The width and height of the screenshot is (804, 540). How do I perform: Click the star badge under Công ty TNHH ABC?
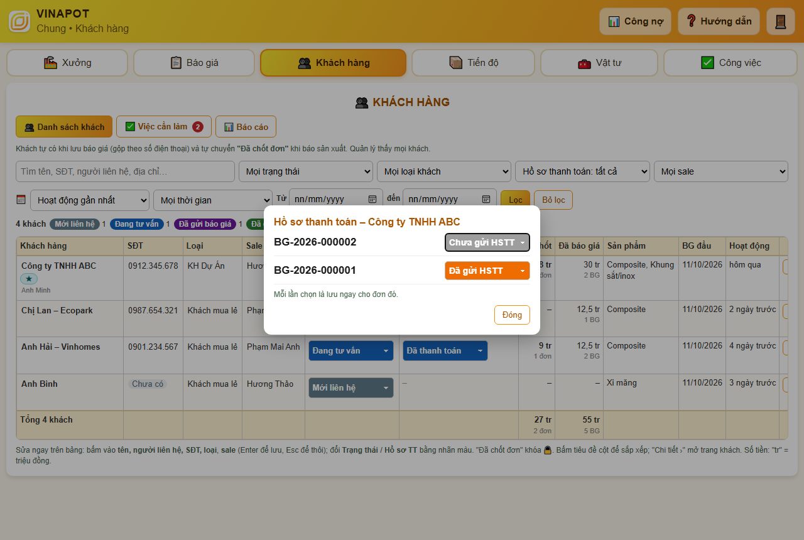30,279
